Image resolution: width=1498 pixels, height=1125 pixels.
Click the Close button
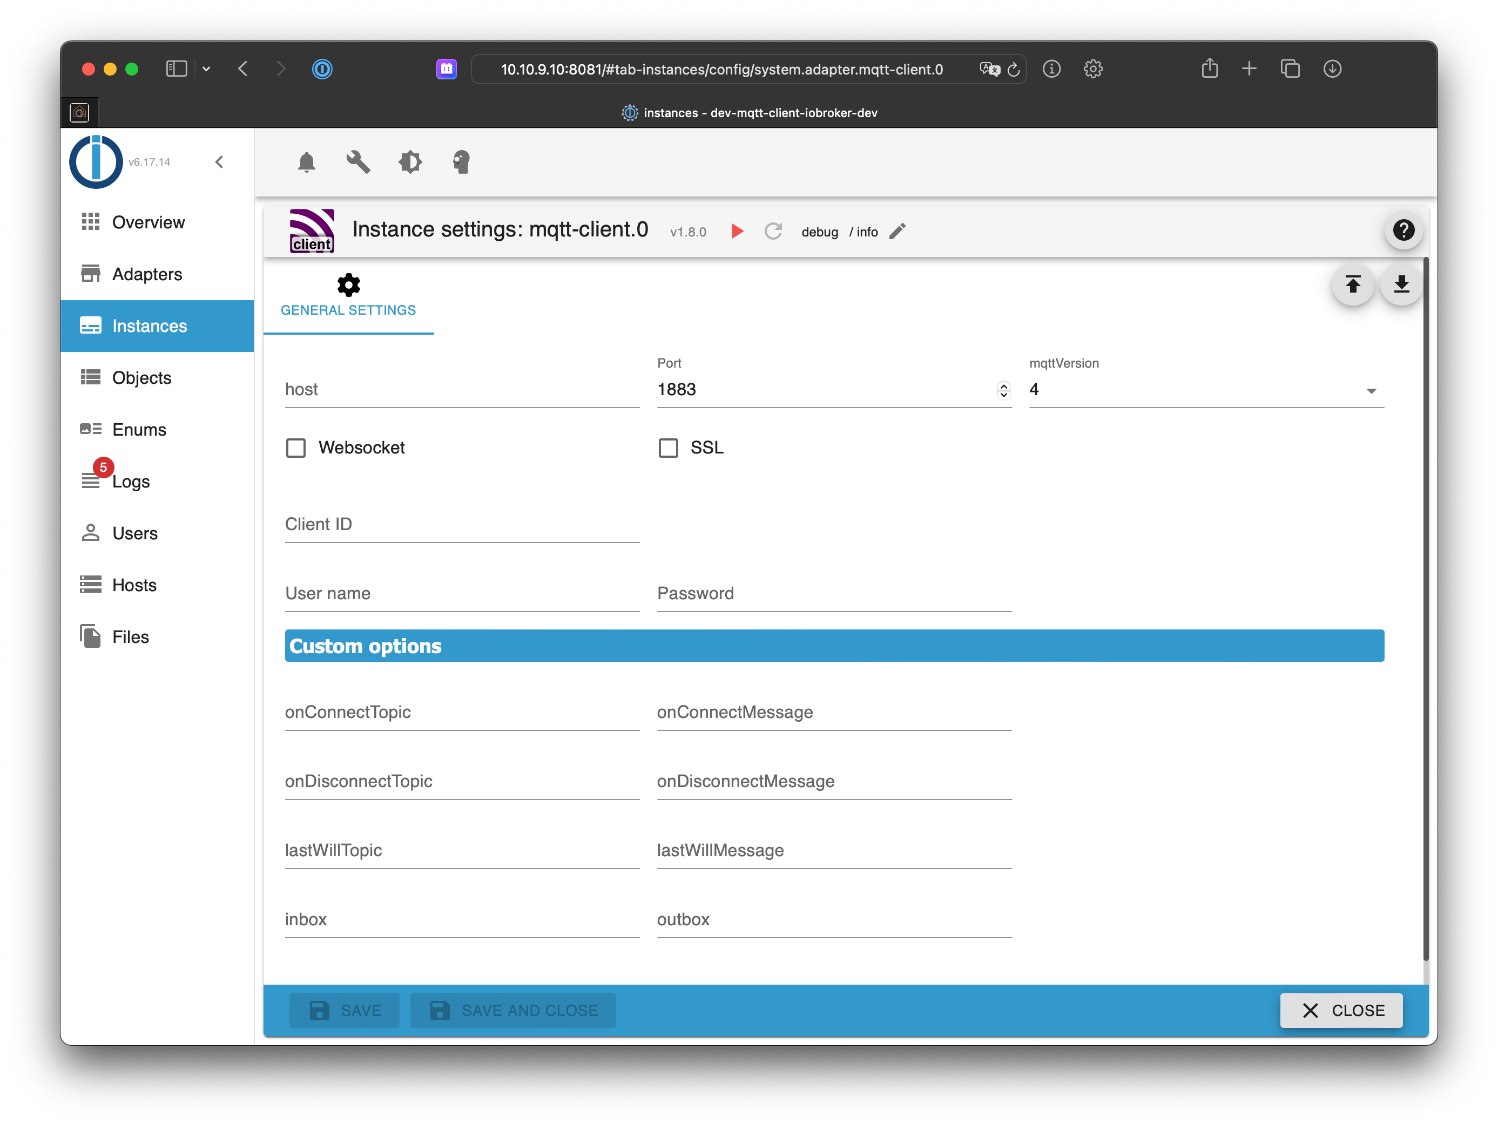pos(1340,1011)
